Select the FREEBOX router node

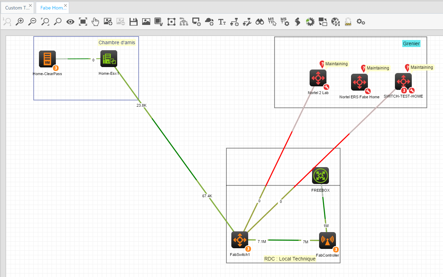tap(320, 176)
